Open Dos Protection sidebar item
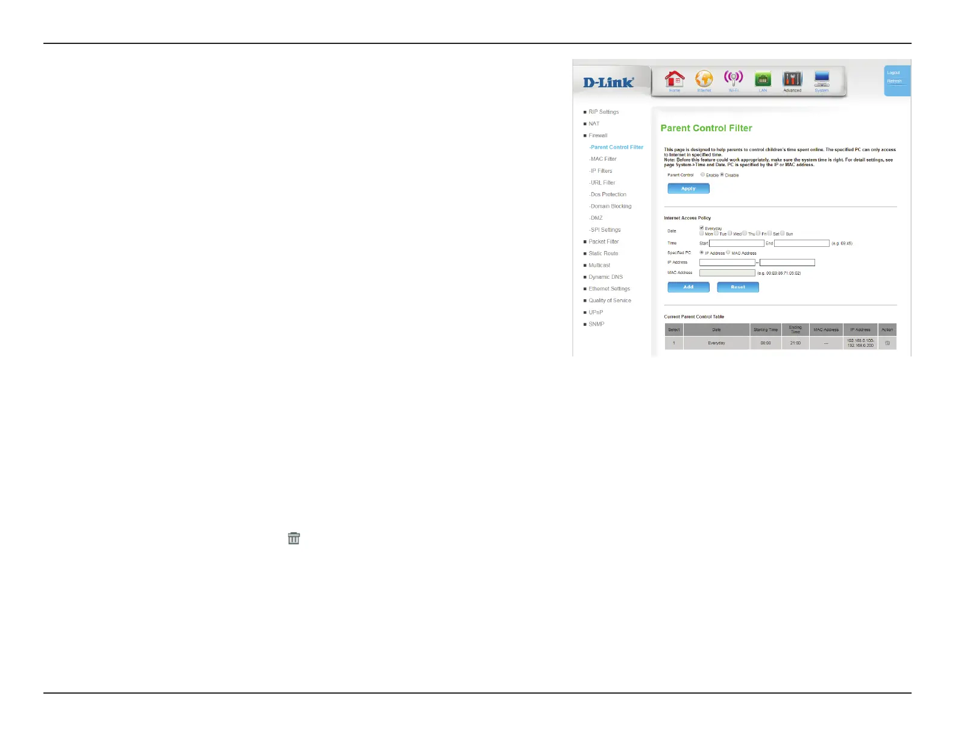This screenshot has height=737, width=955. (x=608, y=194)
